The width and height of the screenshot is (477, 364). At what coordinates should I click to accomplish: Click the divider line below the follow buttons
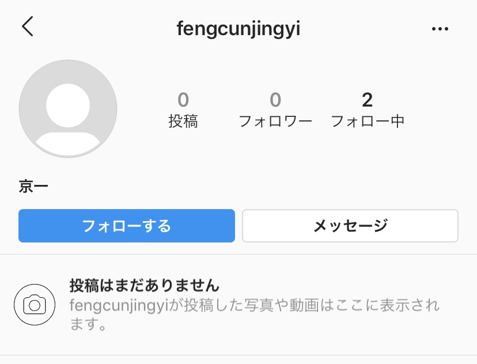238,255
